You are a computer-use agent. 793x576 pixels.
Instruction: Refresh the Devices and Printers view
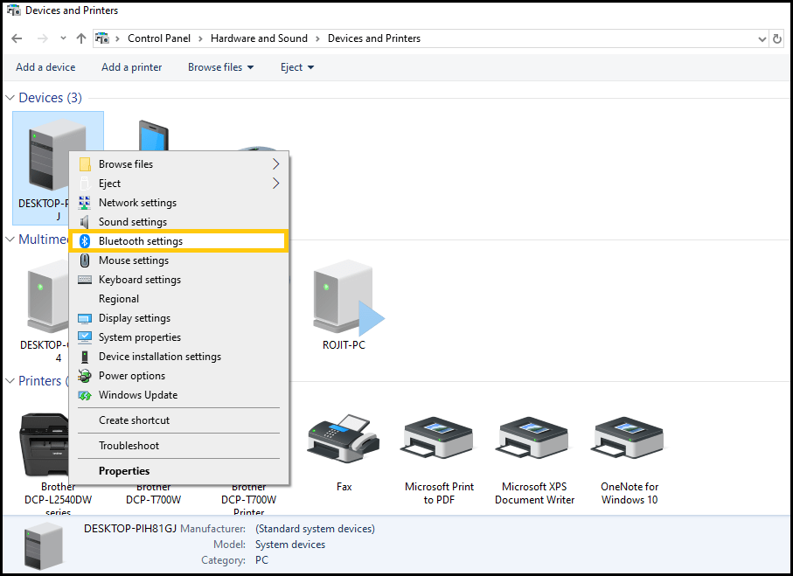point(777,38)
